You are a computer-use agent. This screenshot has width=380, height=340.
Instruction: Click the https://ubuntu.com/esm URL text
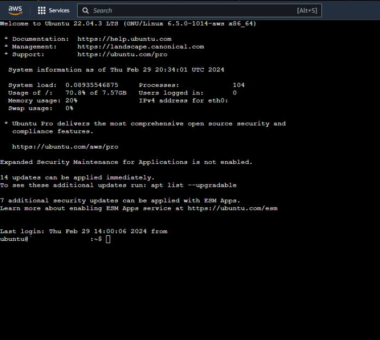(232, 208)
